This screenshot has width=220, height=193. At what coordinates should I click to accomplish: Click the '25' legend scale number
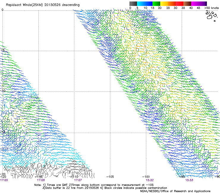(168, 8)
